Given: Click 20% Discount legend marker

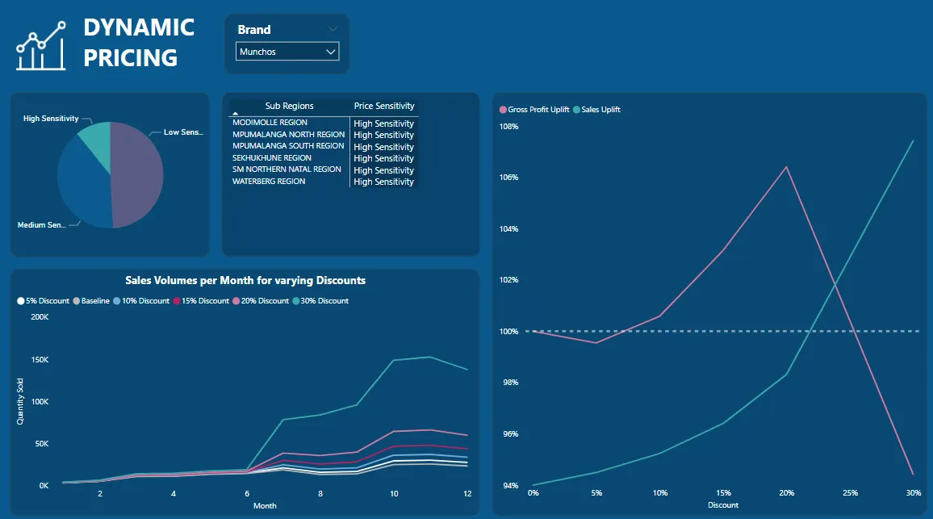Looking at the screenshot, I should 236,301.
